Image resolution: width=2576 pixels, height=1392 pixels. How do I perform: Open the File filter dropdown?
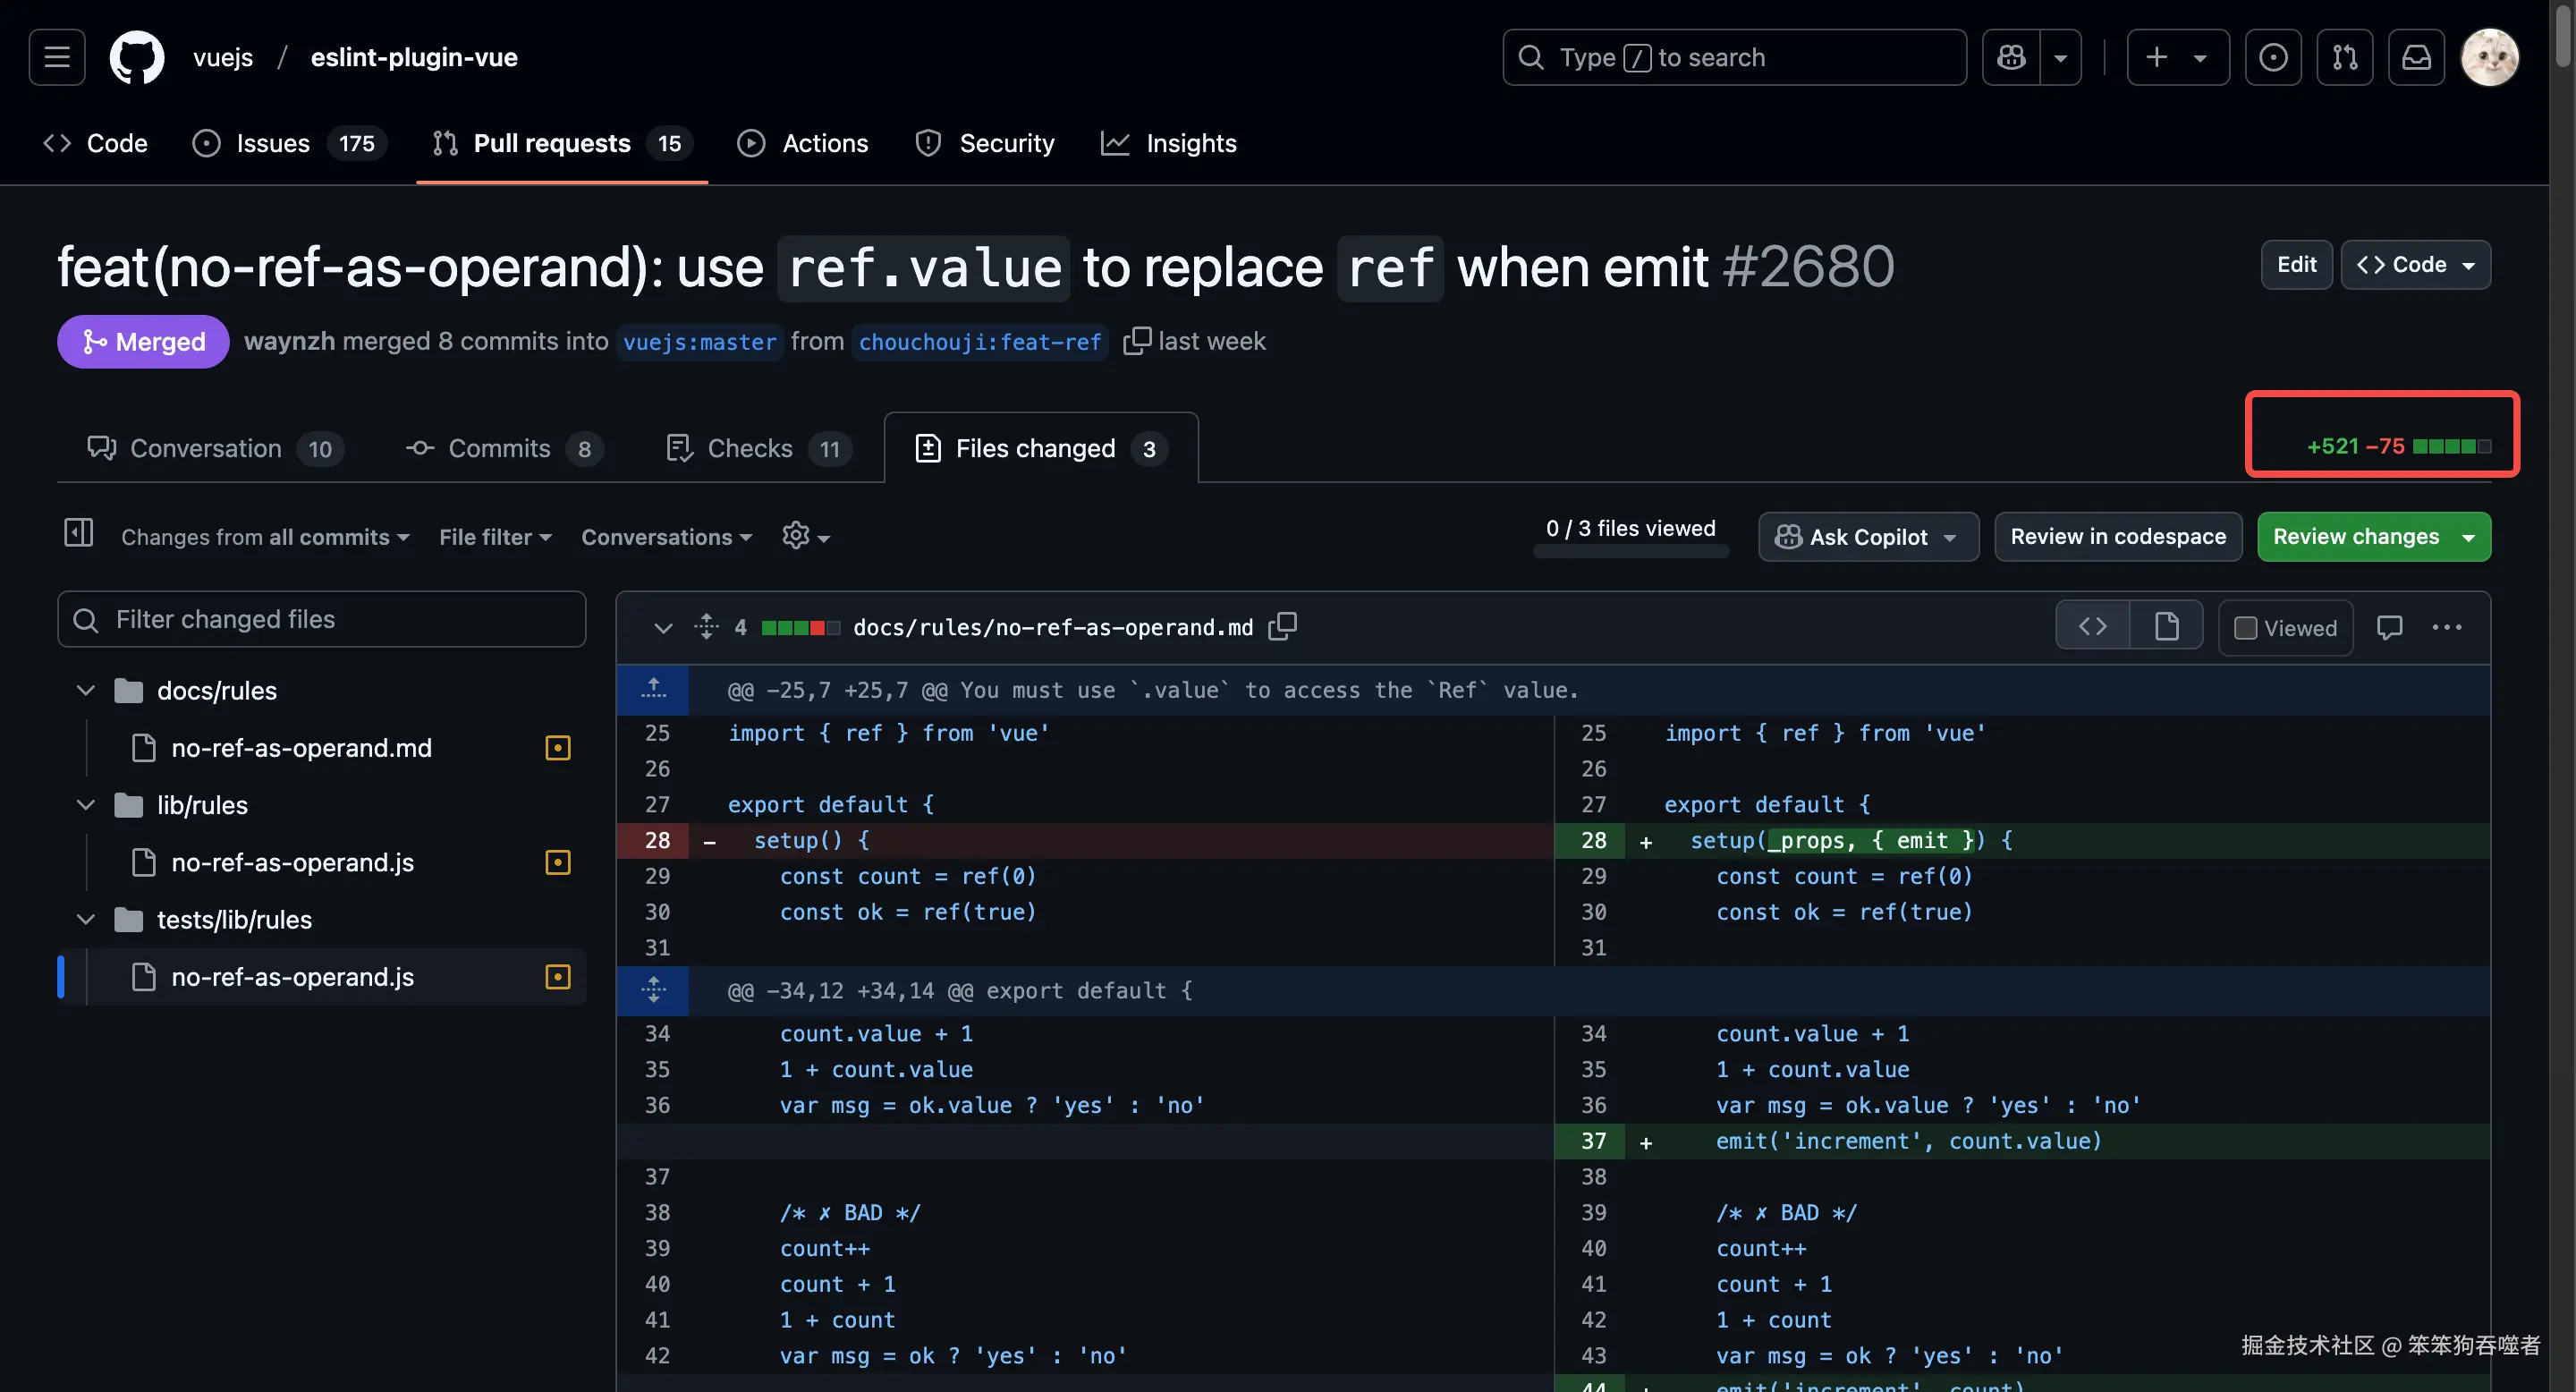coord(495,537)
